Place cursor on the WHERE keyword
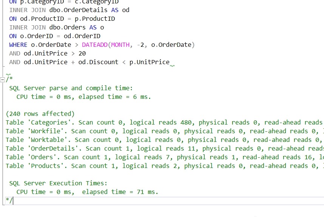The width and height of the screenshot is (324, 217). point(18,45)
